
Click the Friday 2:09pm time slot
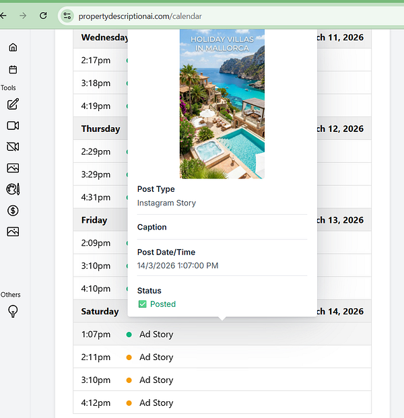click(96, 243)
